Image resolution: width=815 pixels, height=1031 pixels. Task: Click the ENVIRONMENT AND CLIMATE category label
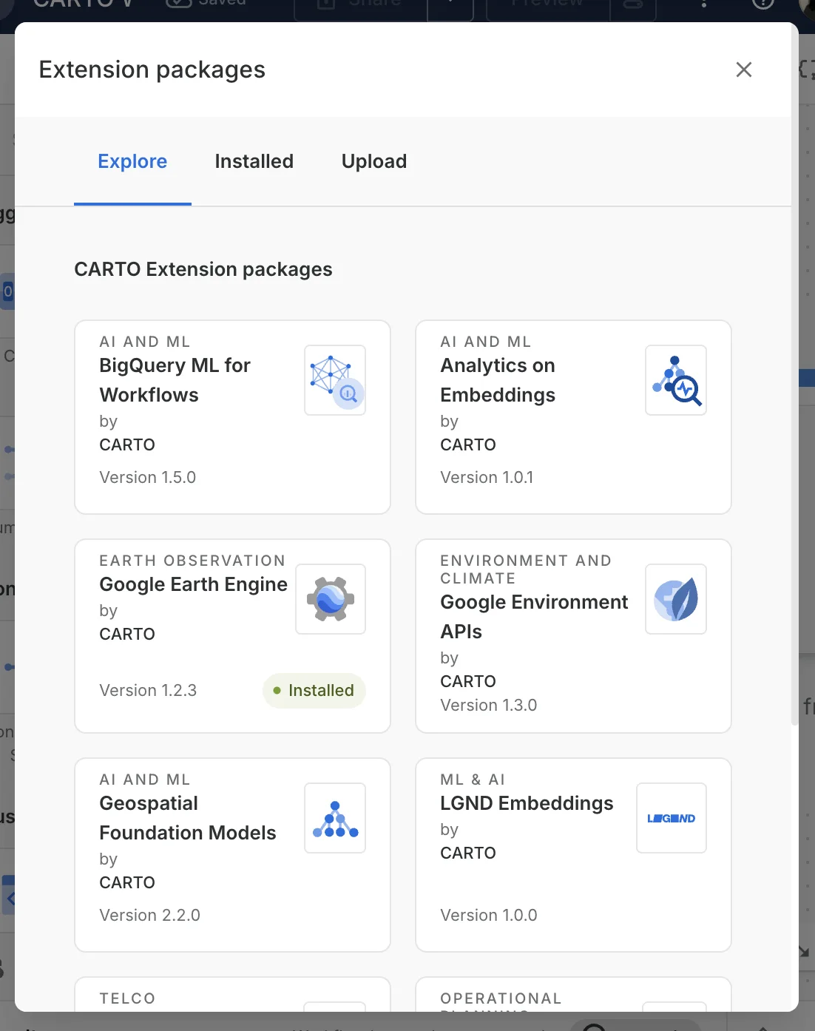(526, 569)
